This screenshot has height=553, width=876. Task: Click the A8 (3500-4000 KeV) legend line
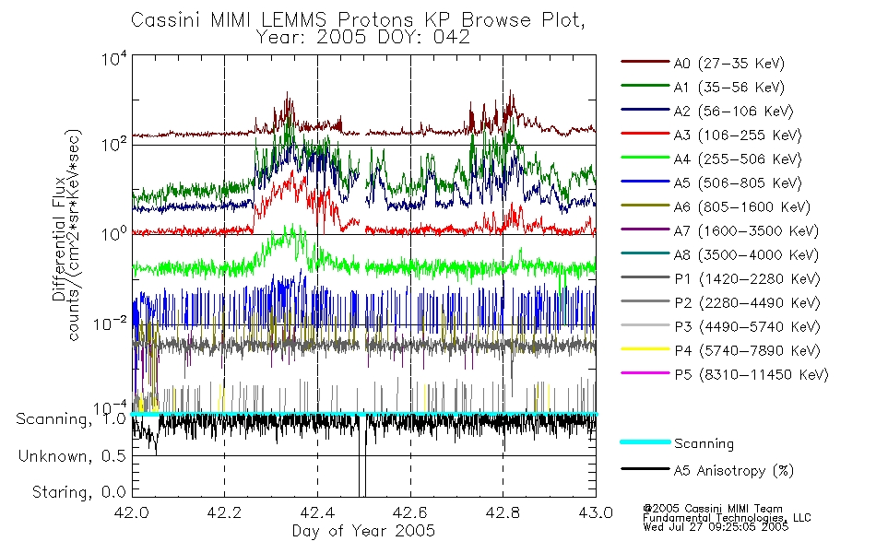tap(645, 253)
